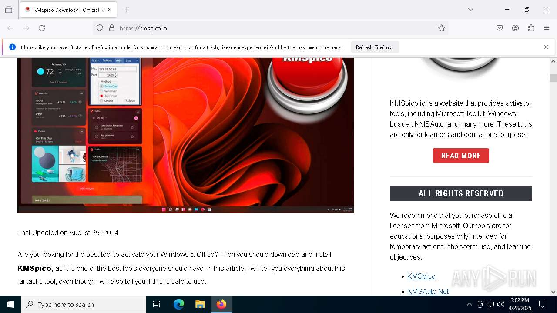Viewport: 557px width, 313px height.
Task: Open the Firefox application menu
Action: coord(547,28)
